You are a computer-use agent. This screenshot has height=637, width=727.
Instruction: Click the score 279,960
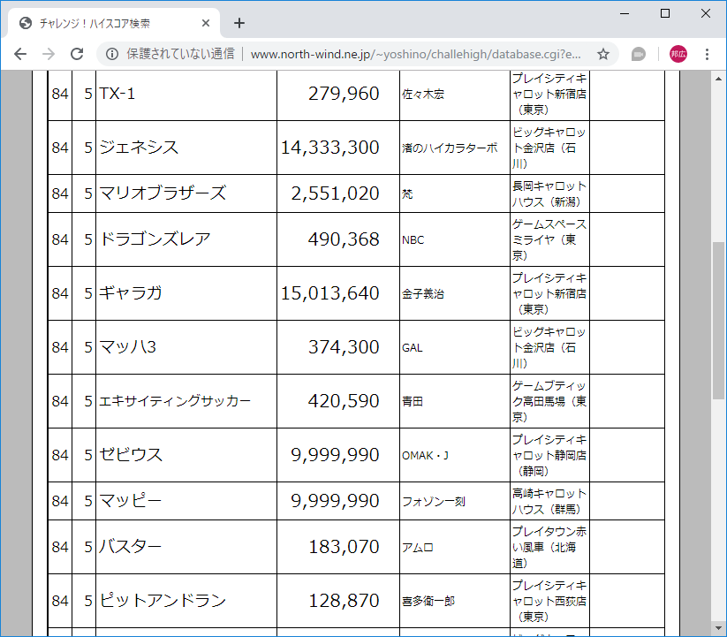(344, 94)
